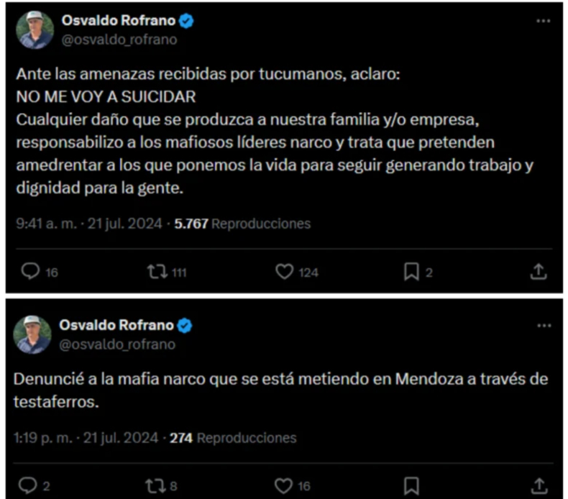Like the tweet with 16 likes
This screenshot has width=568, height=499.
click(x=285, y=485)
